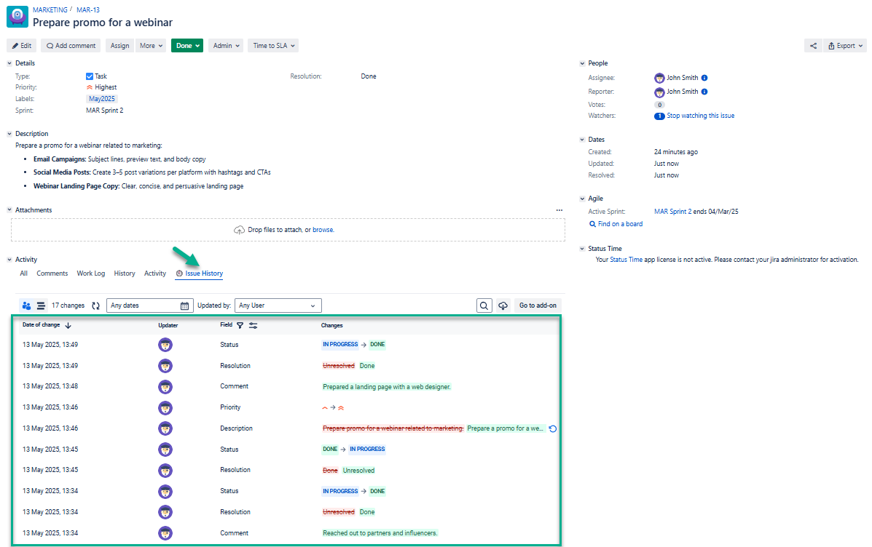Click the Find on a board link
Screen dimensions: 872x547
pos(616,223)
